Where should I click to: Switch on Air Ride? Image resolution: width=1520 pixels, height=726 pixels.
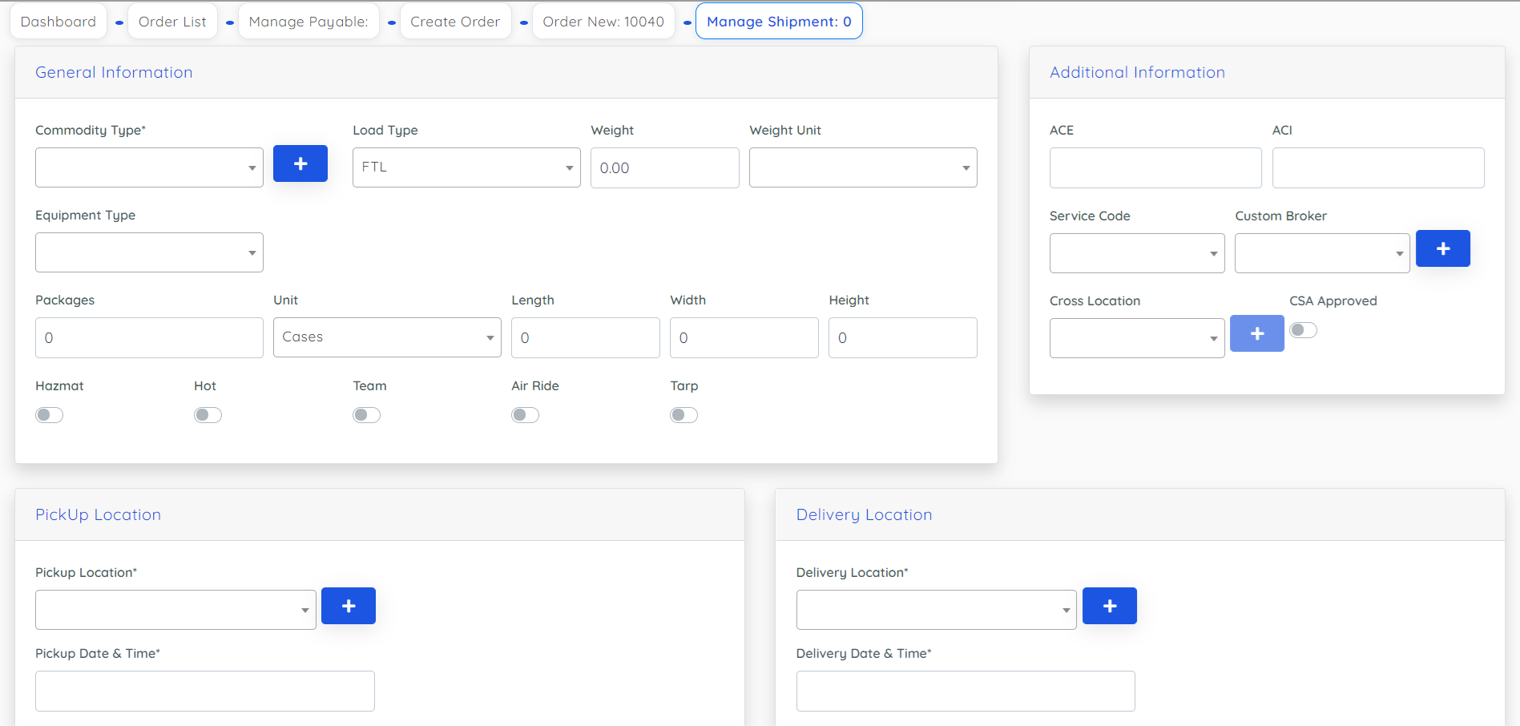point(525,415)
